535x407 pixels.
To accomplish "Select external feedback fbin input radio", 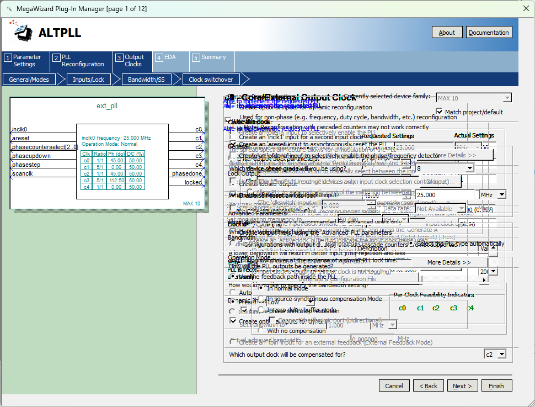I will (x=232, y=342).
